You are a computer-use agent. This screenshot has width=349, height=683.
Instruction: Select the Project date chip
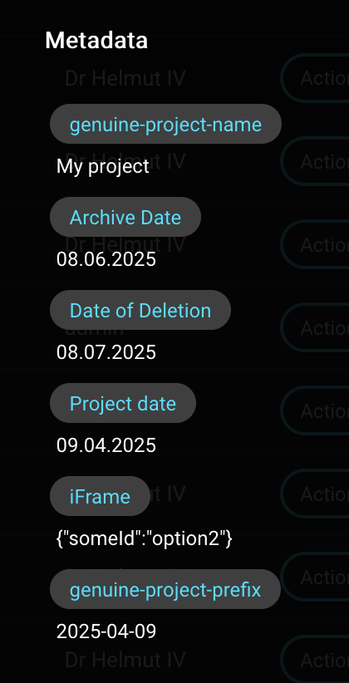[x=123, y=403]
